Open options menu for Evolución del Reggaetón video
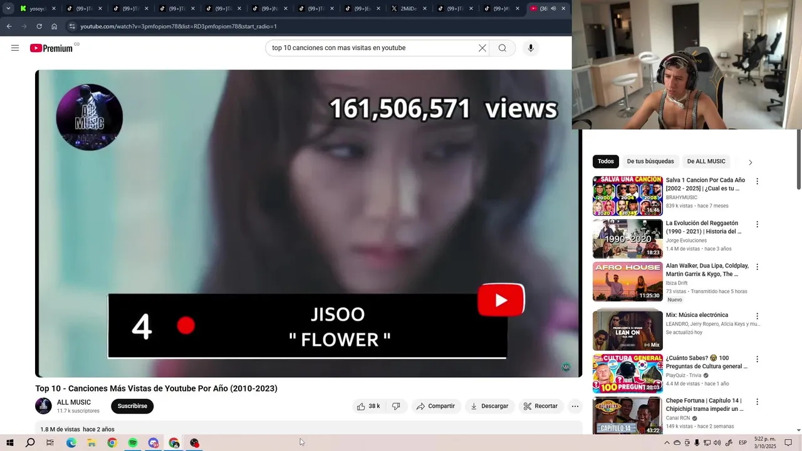Image resolution: width=802 pixels, height=451 pixels. 757,224
